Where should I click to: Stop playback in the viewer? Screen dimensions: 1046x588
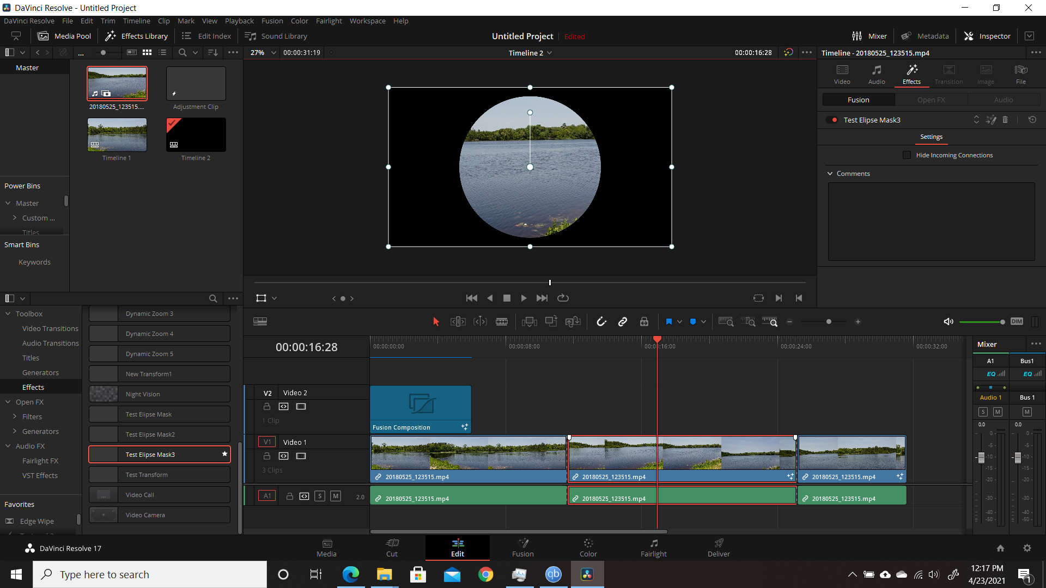coord(507,298)
